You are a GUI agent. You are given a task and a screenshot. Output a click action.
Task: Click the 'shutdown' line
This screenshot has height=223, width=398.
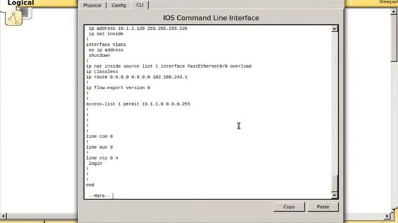(x=99, y=55)
